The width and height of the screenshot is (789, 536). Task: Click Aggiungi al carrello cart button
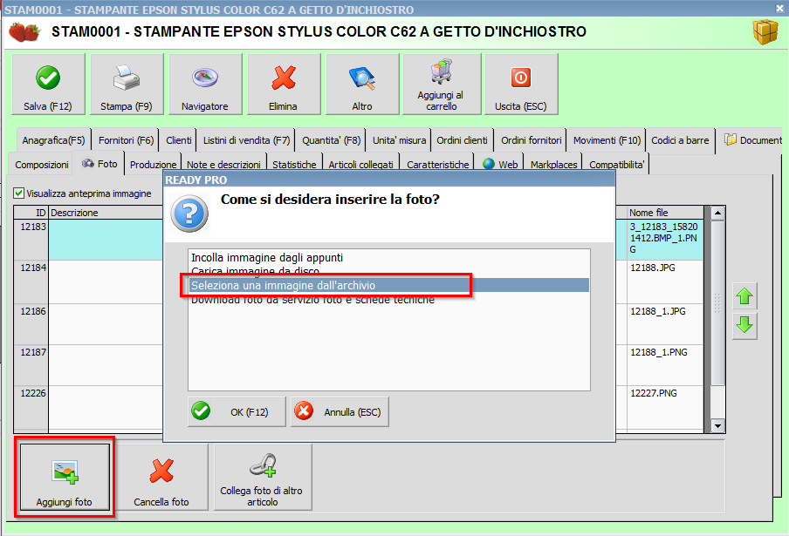442,85
